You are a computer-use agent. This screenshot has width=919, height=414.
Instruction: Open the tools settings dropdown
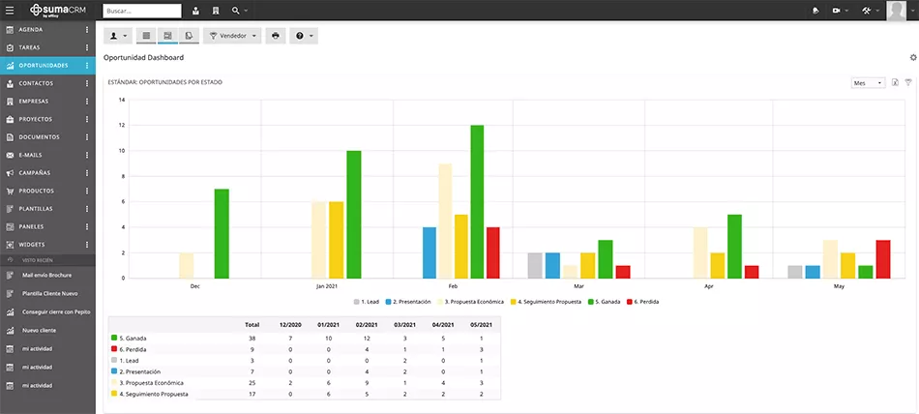pos(871,11)
